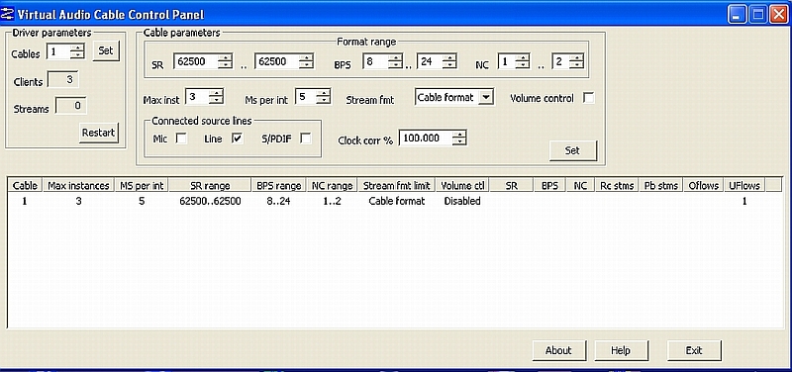The height and width of the screenshot is (372, 792).
Task: Click the Volume ctl column header
Action: pos(462,185)
